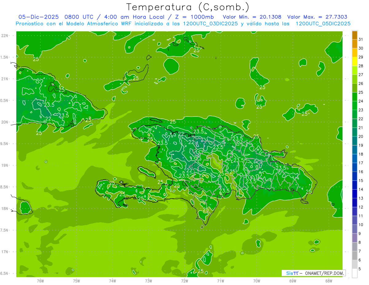Click the color scale label '27'
The width and height of the screenshot is (369, 285).
(361, 75)
